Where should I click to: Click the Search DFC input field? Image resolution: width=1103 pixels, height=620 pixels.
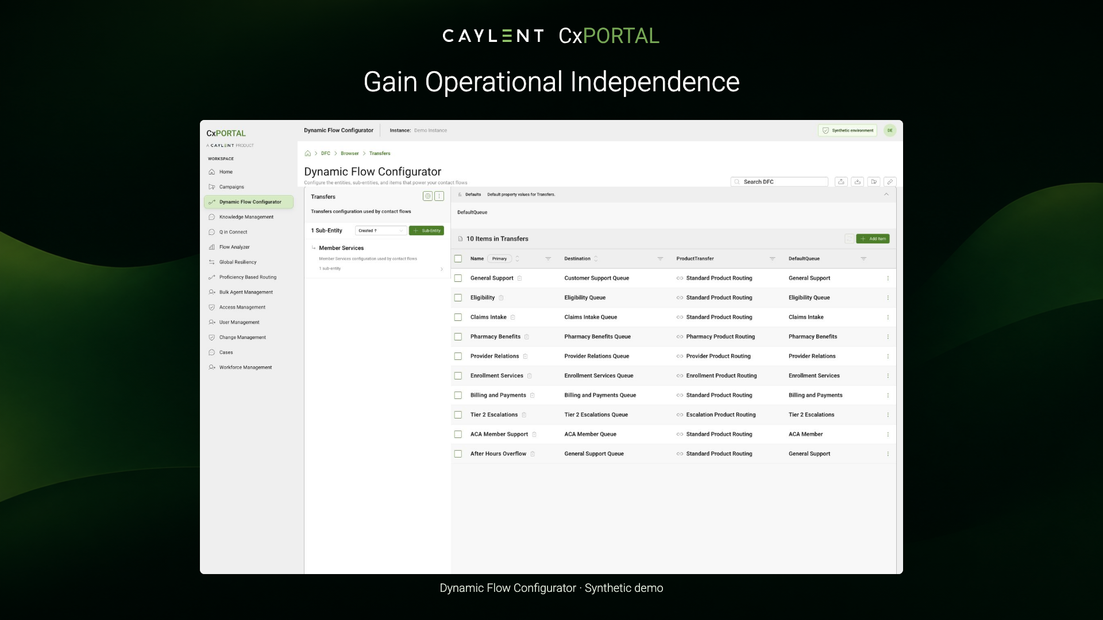[x=779, y=182]
